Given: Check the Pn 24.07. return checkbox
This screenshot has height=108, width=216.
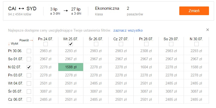Looking at the screenshot, I should coord(46,44).
